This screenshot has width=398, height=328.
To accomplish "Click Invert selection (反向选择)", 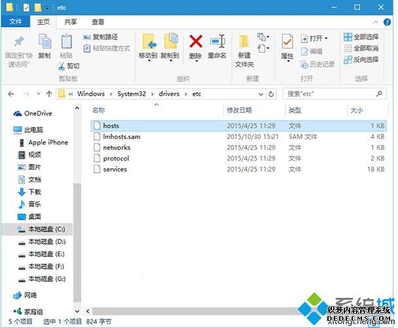I will coord(361,60).
